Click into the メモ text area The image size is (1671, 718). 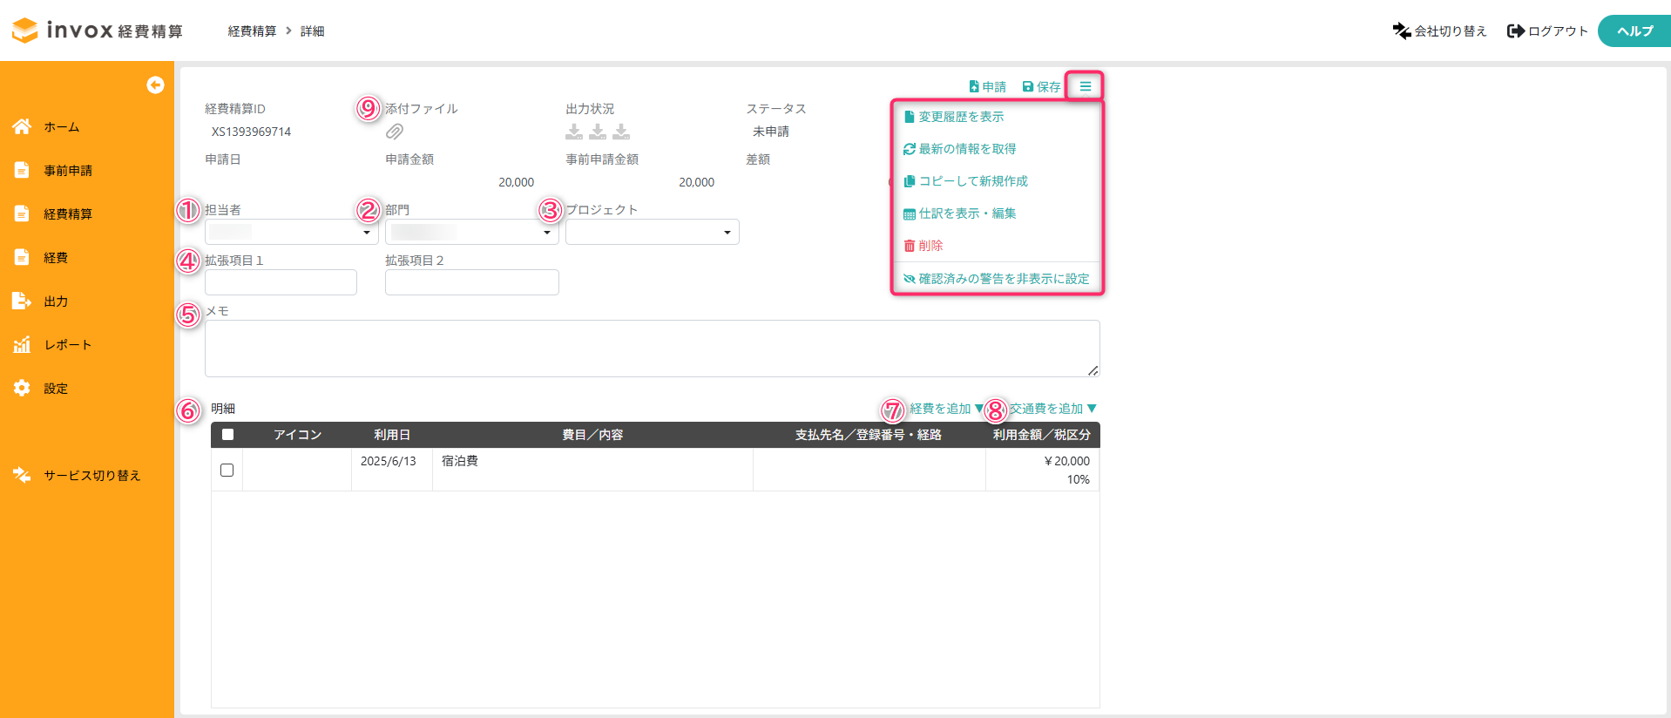coord(652,349)
